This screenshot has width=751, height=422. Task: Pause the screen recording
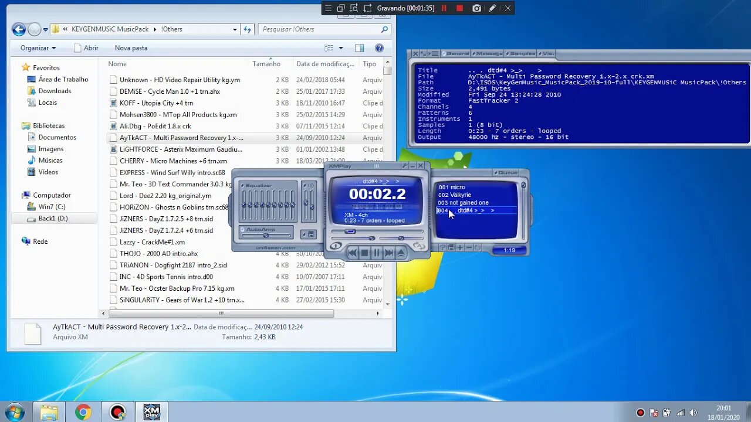coord(444,8)
